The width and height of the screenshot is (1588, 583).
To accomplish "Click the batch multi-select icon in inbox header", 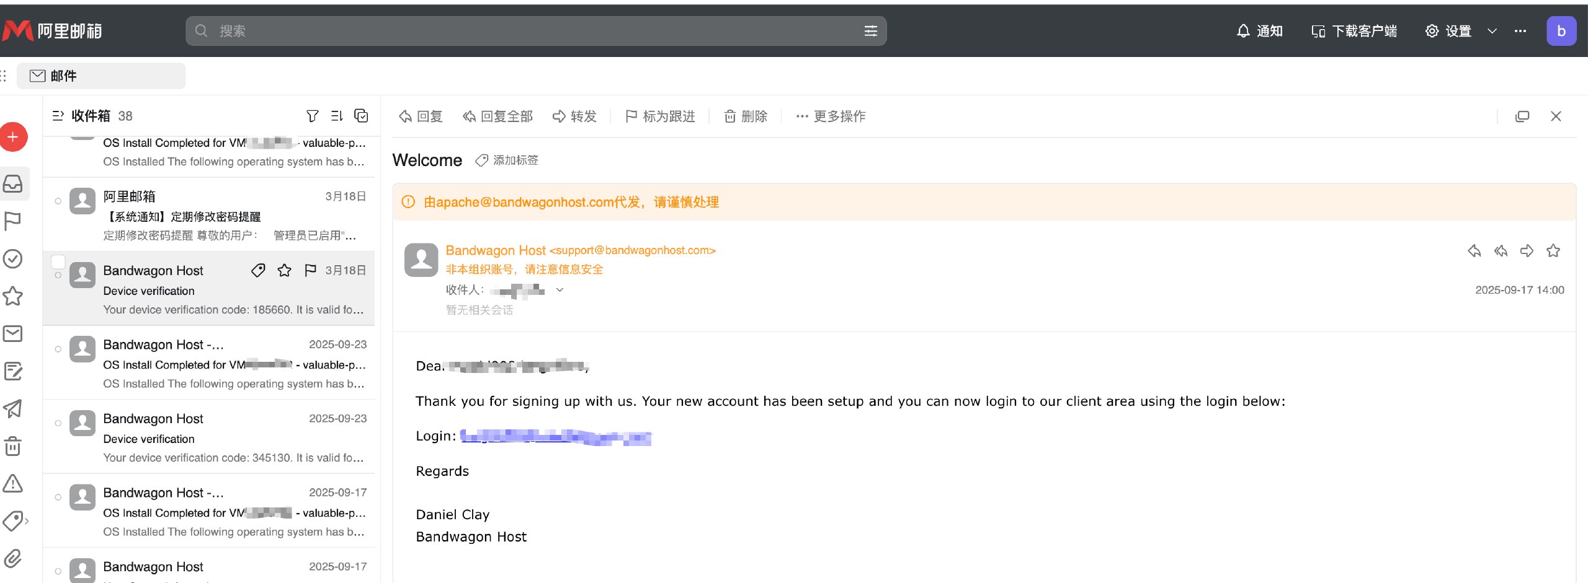I will pos(361,116).
